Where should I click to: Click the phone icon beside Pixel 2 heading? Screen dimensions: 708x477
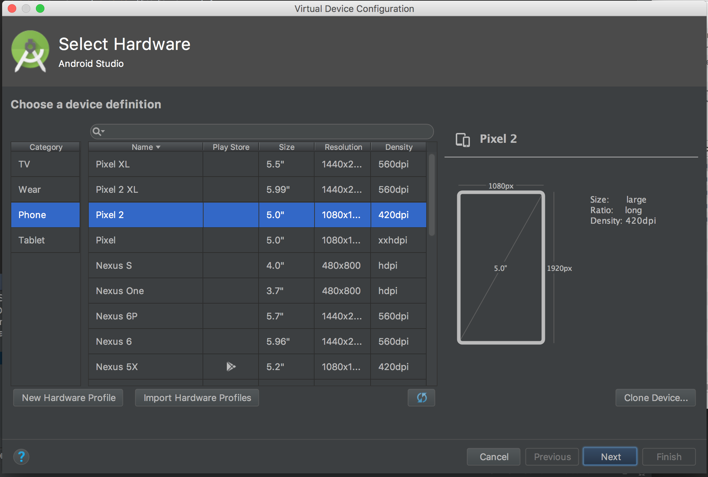462,139
